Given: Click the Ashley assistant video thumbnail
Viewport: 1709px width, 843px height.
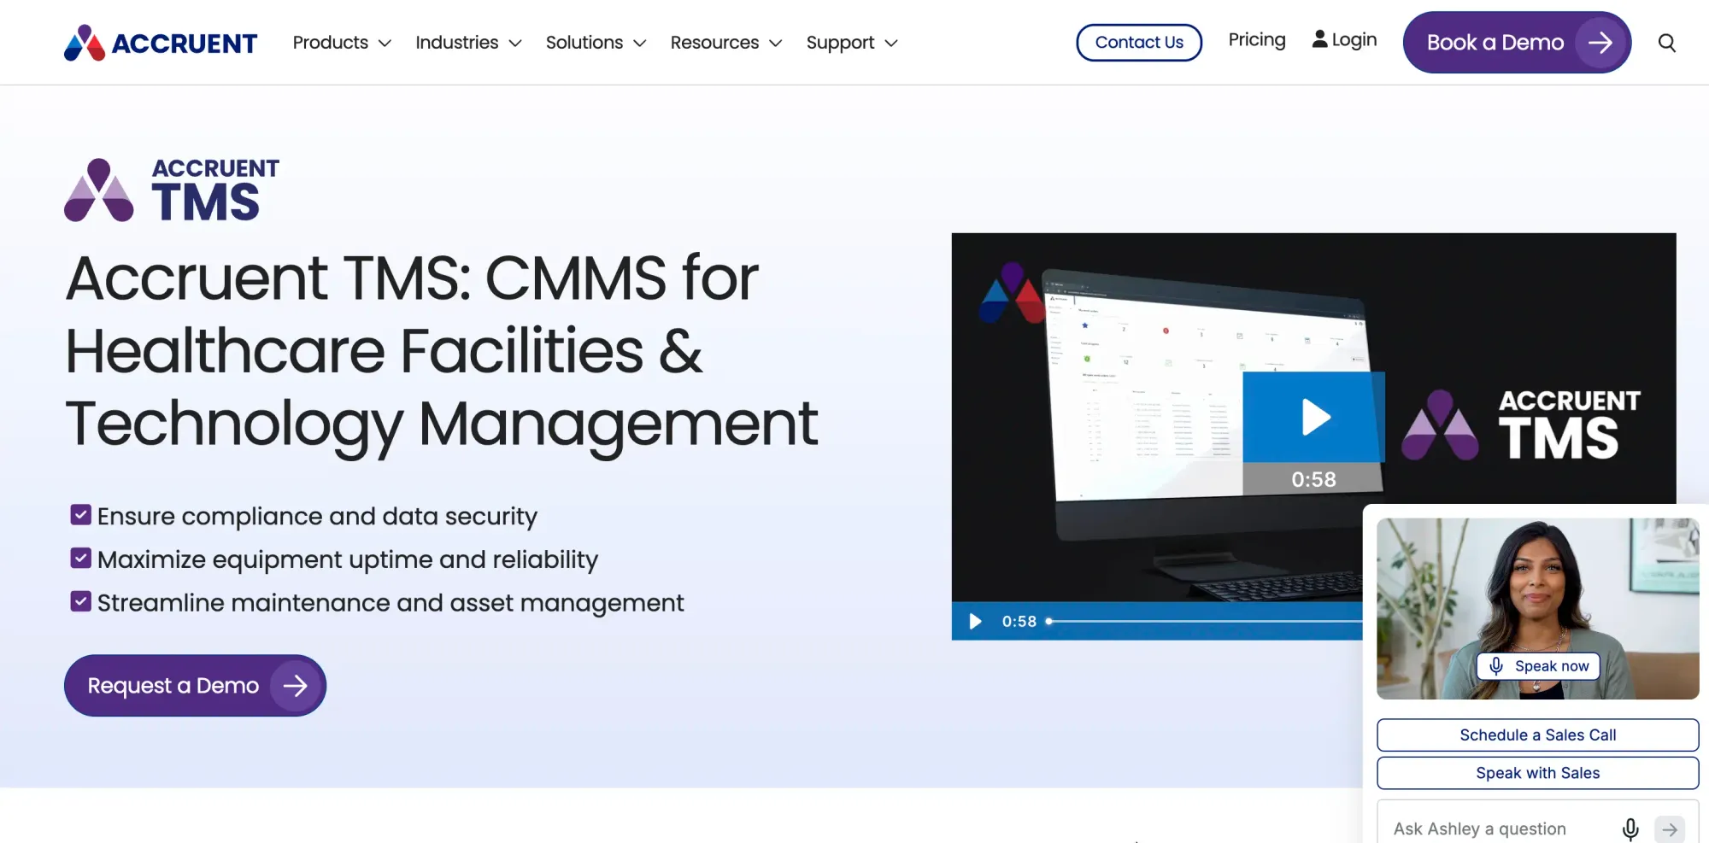Looking at the screenshot, I should click(1537, 608).
